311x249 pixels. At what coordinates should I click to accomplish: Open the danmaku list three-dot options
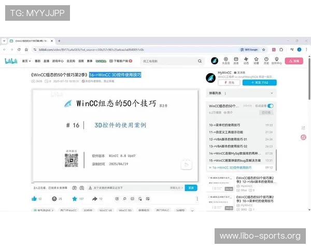click(225, 93)
